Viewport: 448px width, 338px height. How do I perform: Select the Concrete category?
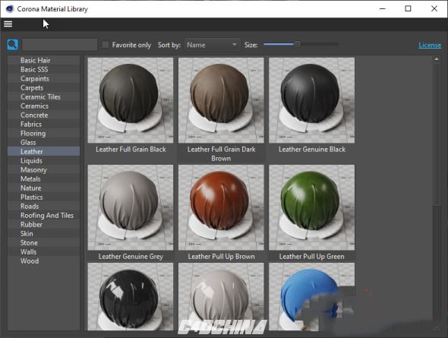(44, 115)
